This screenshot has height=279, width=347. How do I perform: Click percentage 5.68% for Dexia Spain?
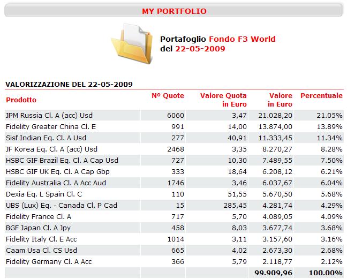click(x=331, y=194)
